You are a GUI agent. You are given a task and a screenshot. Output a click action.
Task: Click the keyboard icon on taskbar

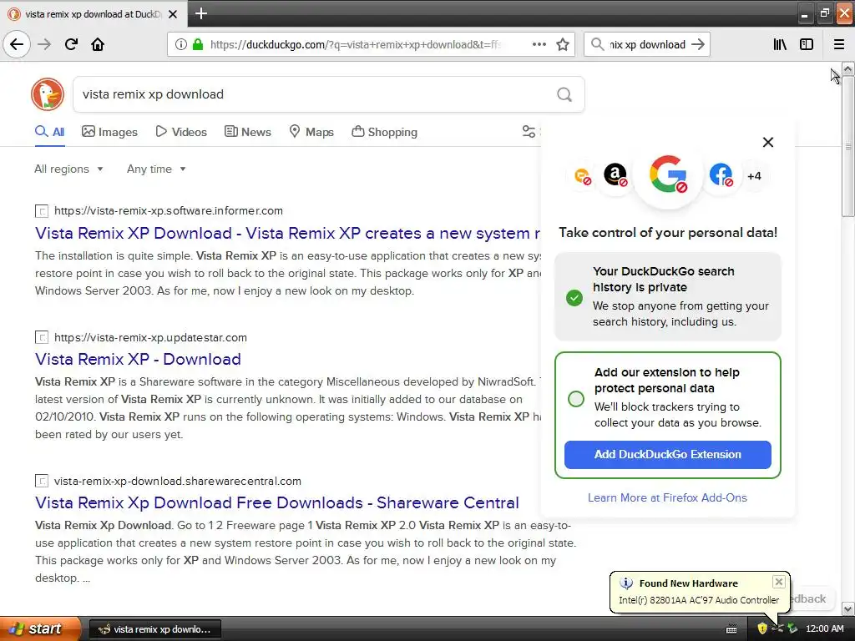[731, 629]
